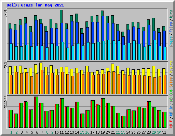Screen dimensions: 175x136
Task: Click the cyan pages bar for day 29
Action: [x=155, y=50]
